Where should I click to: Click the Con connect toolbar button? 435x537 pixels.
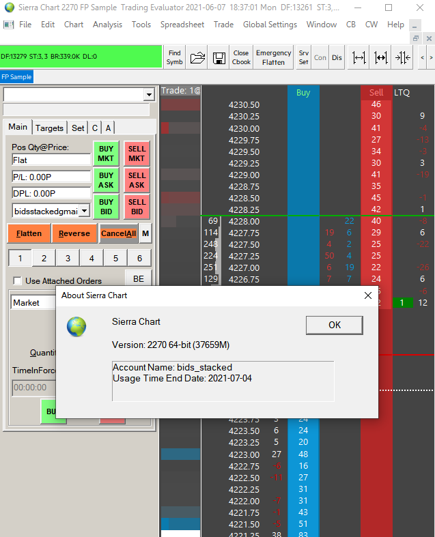click(320, 57)
